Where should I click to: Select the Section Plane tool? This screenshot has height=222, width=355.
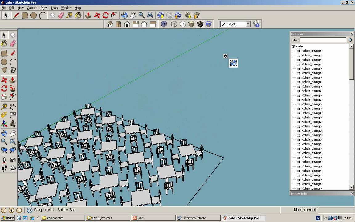click(13, 169)
